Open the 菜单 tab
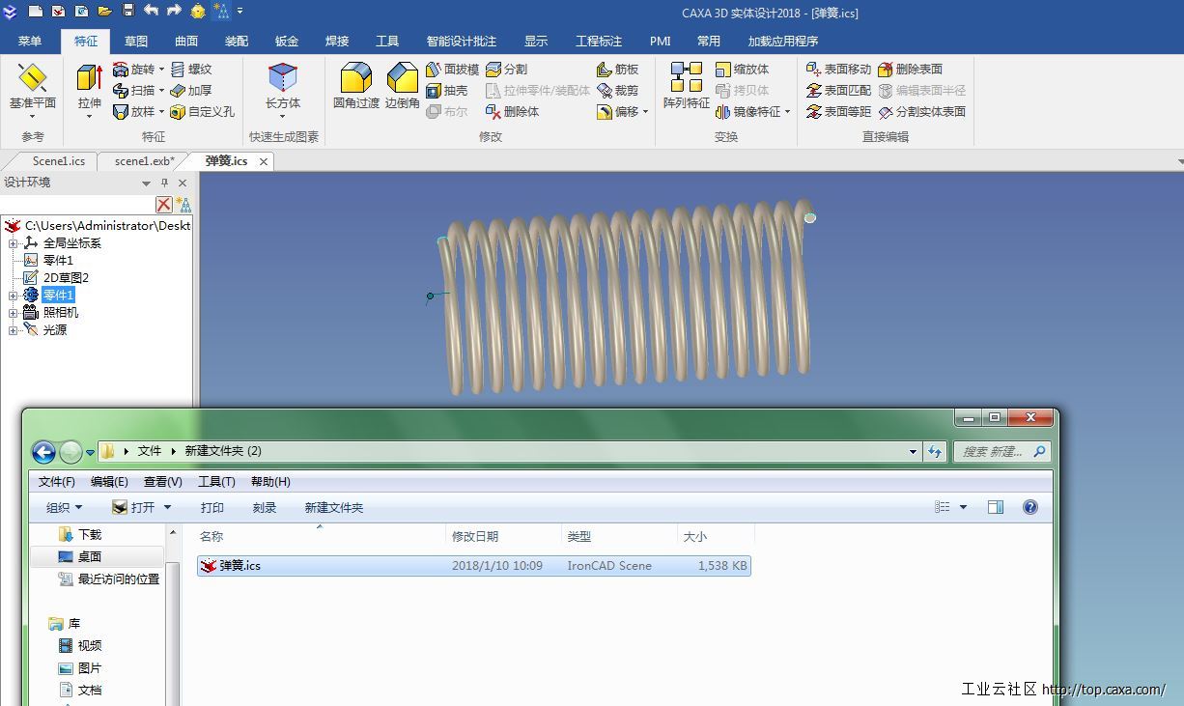1184x706 pixels. coord(30,42)
